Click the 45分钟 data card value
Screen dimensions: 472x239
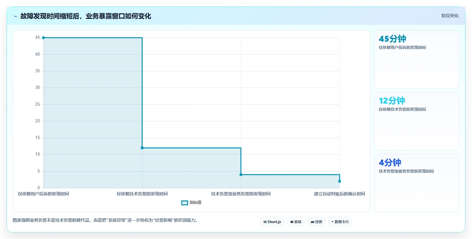click(392, 39)
